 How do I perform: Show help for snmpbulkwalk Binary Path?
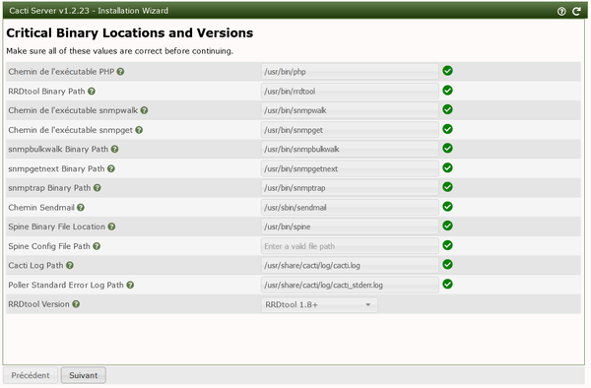(x=114, y=149)
